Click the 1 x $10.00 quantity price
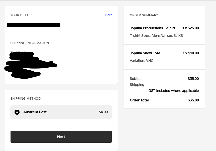The height and width of the screenshot is (151, 216). point(190,53)
